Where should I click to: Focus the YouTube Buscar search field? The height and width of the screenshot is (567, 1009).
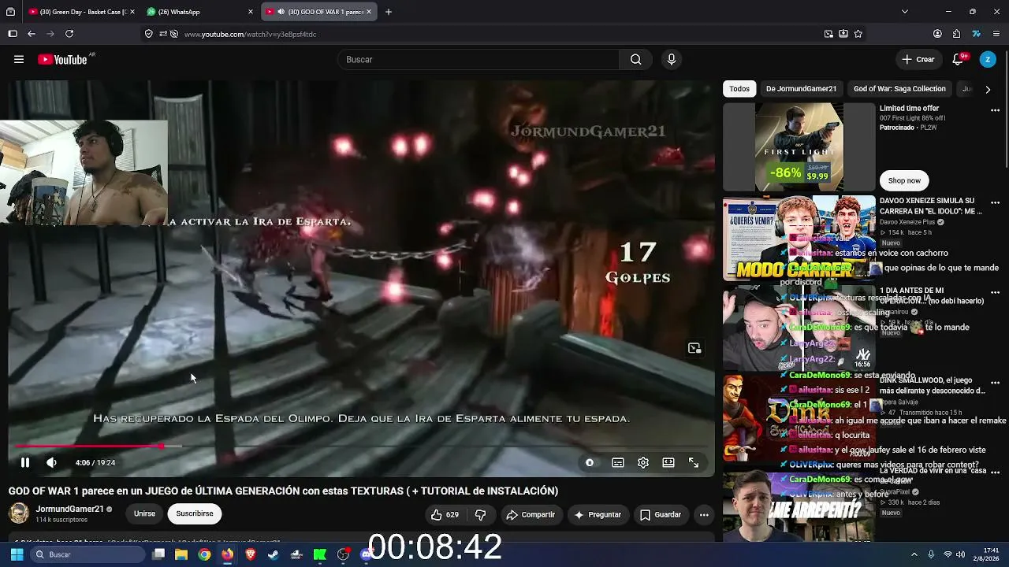tap(478, 59)
